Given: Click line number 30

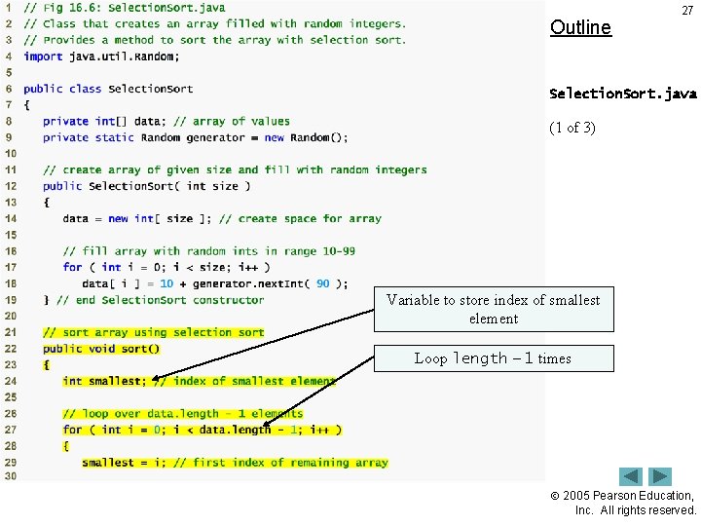Looking at the screenshot, I should click(11, 476).
